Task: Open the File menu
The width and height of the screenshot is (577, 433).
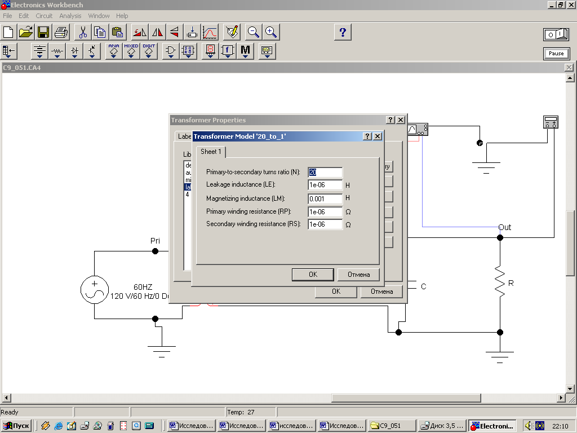Action: [7, 16]
